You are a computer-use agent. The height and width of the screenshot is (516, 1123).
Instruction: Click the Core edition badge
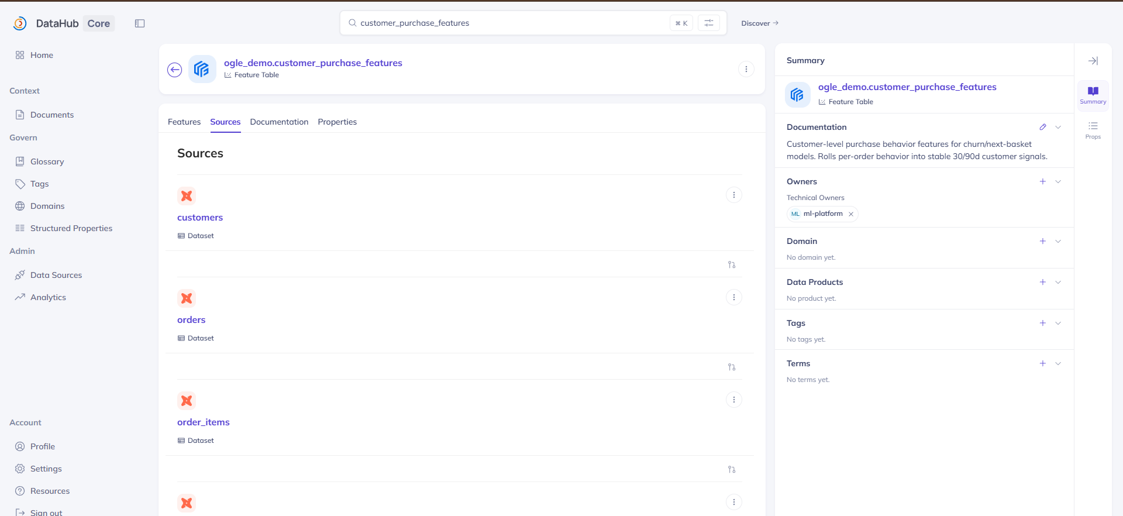99,23
